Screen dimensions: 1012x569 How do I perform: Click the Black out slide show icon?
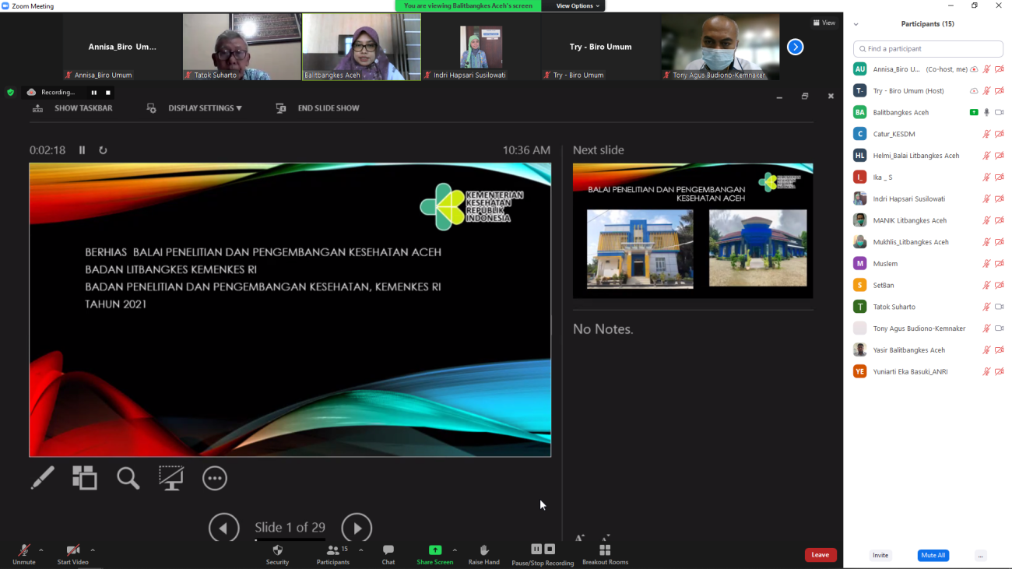[171, 478]
